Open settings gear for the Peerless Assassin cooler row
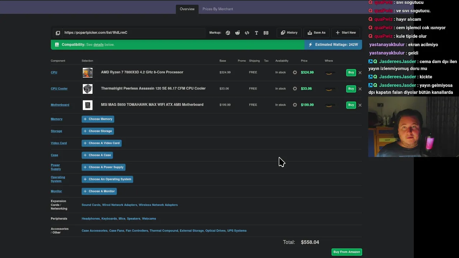This screenshot has height=258, width=459. [x=295, y=89]
